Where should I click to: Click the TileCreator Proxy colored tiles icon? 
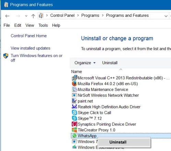tap(74, 130)
